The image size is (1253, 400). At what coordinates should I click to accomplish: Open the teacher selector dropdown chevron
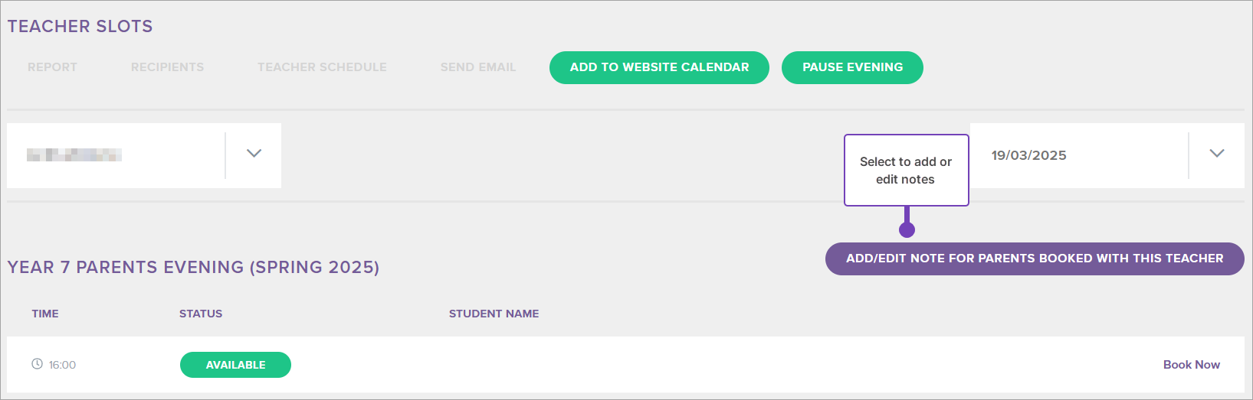[254, 154]
